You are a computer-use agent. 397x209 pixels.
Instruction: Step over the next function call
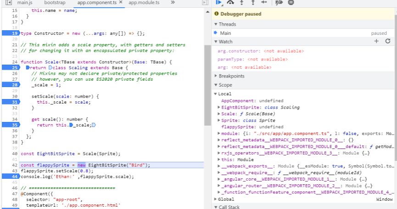pyautogui.click(x=231, y=3)
